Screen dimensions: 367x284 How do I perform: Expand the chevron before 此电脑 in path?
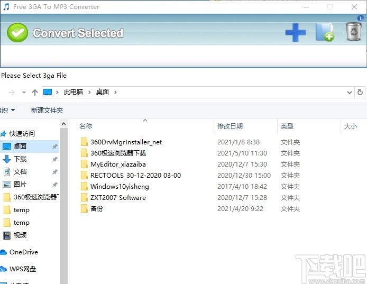(57, 92)
